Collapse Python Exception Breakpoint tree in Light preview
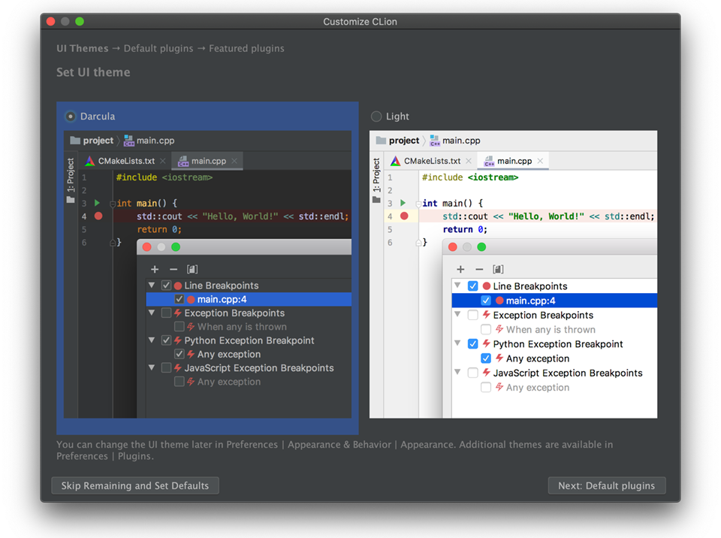 pos(457,343)
